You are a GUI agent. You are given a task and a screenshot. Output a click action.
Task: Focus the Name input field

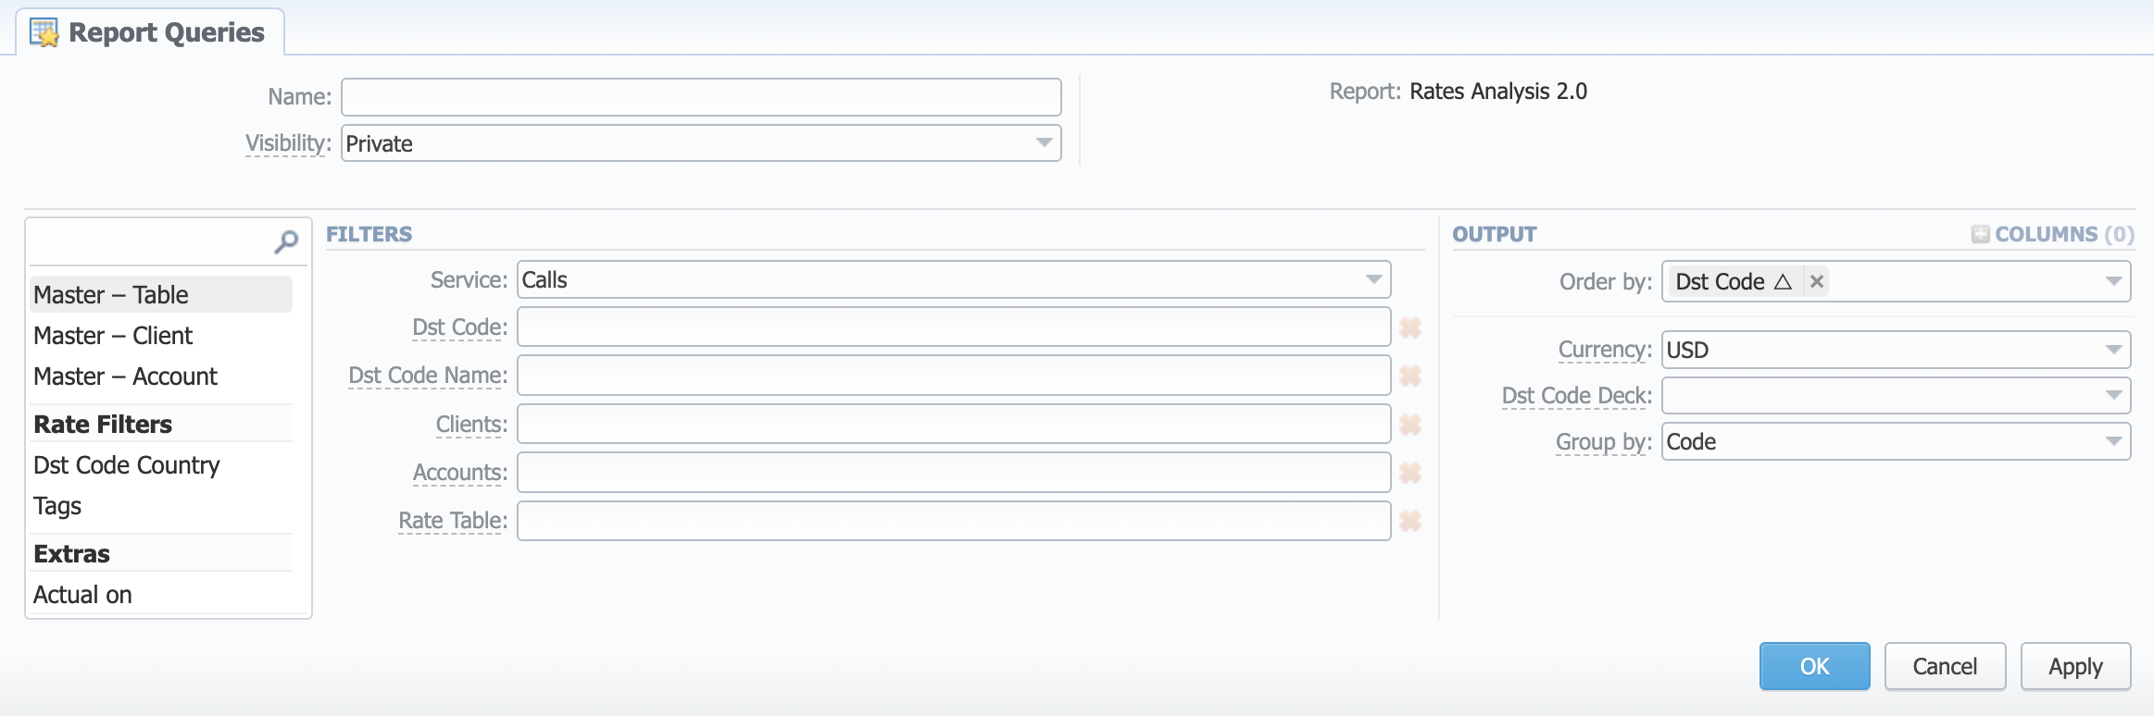[701, 97]
